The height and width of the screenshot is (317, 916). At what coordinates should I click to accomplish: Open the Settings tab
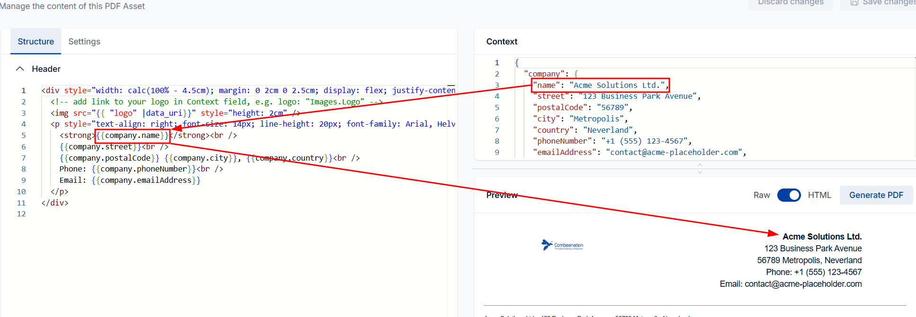(84, 42)
